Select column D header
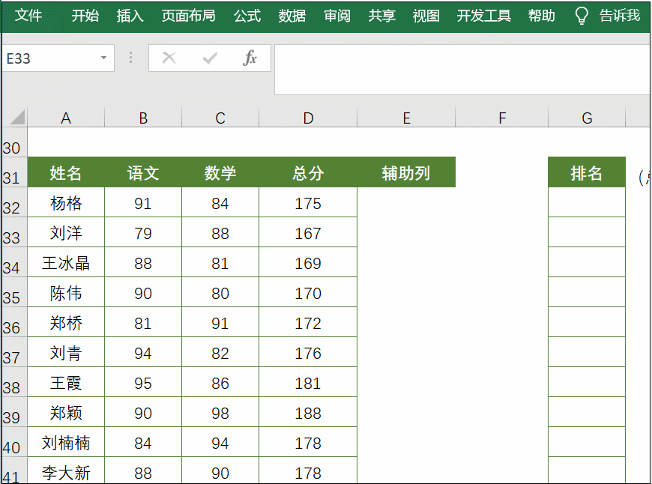 [308, 118]
